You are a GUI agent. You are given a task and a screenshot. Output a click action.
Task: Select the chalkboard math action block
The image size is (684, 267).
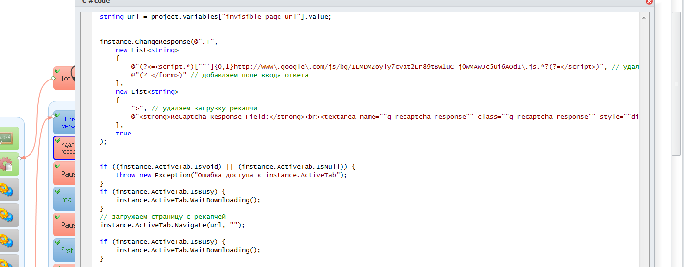[x=8, y=138]
